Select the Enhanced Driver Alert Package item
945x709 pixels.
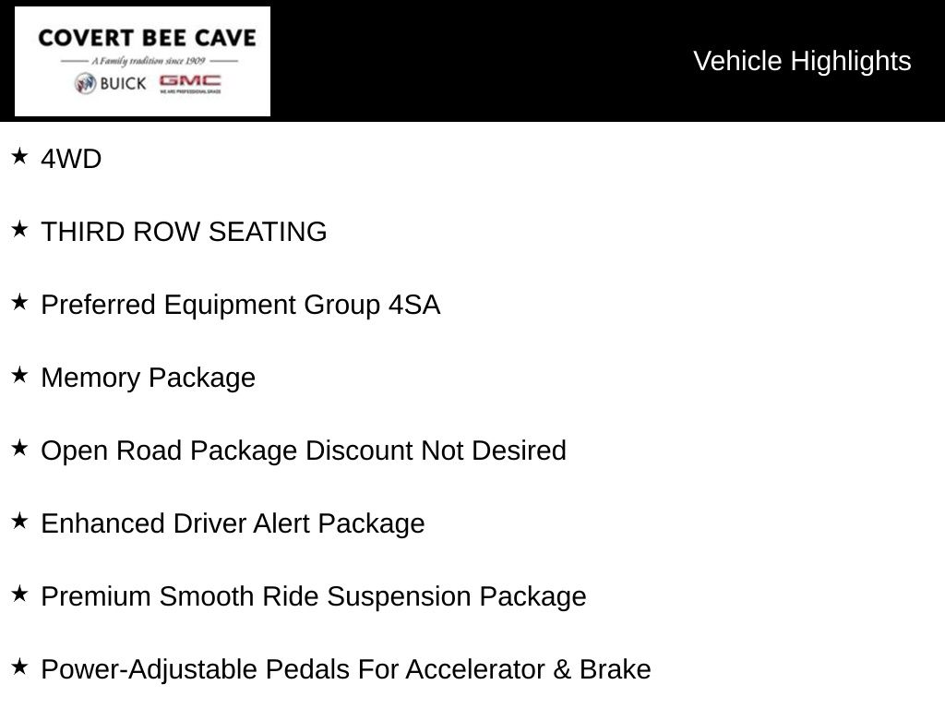233,524
